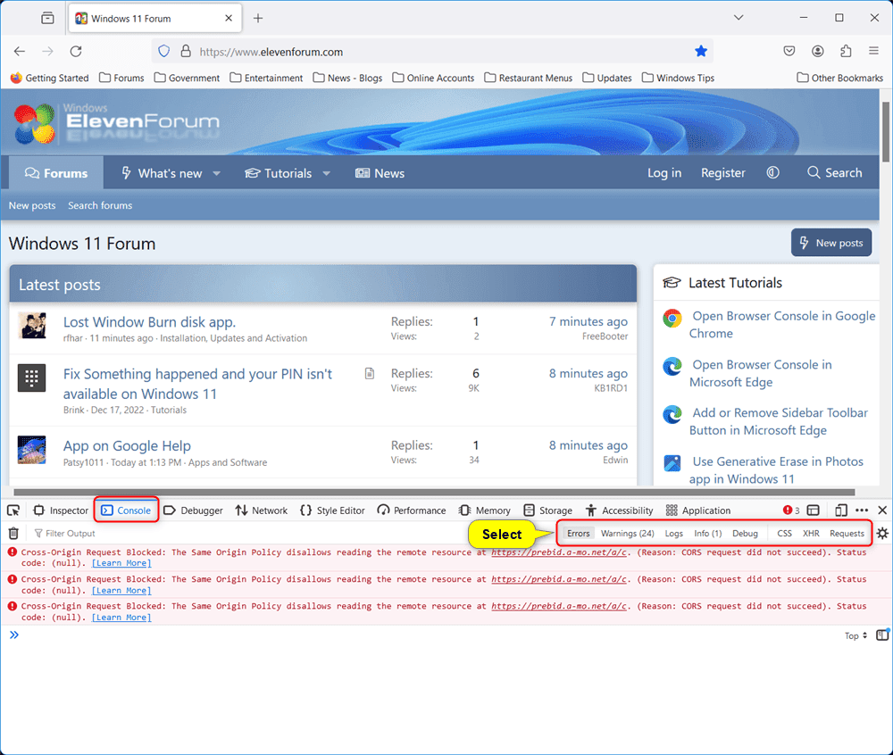The image size is (893, 755).
Task: Click rfhar's avatar thumbnail
Action: (x=32, y=326)
